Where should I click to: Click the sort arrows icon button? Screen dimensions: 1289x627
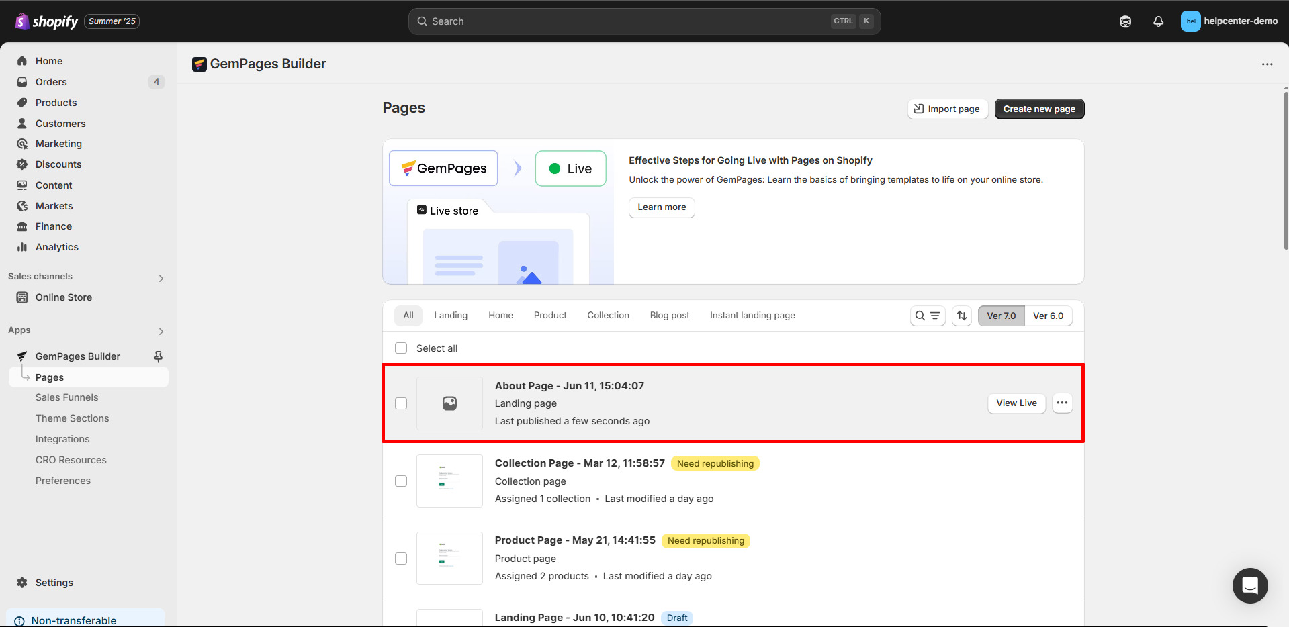pyautogui.click(x=962, y=316)
